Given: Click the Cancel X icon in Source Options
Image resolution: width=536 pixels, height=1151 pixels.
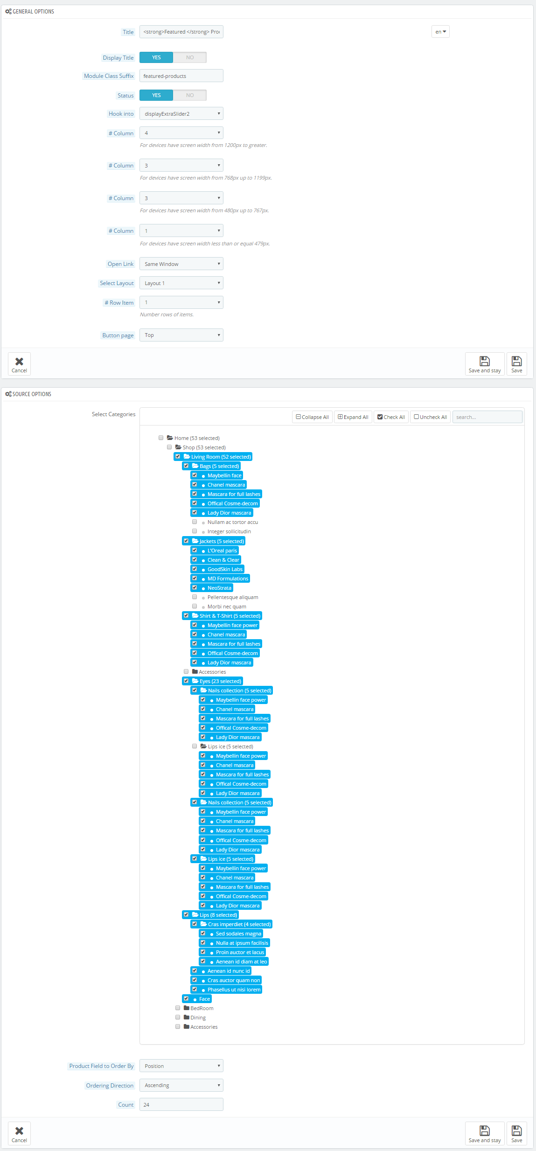Looking at the screenshot, I should pyautogui.click(x=19, y=1130).
